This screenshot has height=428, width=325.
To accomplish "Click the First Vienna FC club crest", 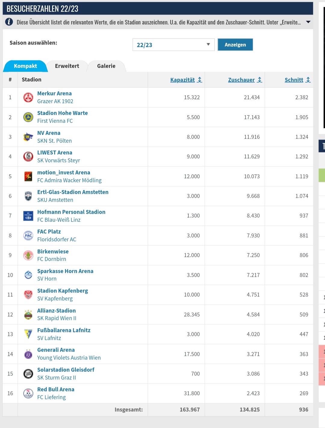I will 28,117.
